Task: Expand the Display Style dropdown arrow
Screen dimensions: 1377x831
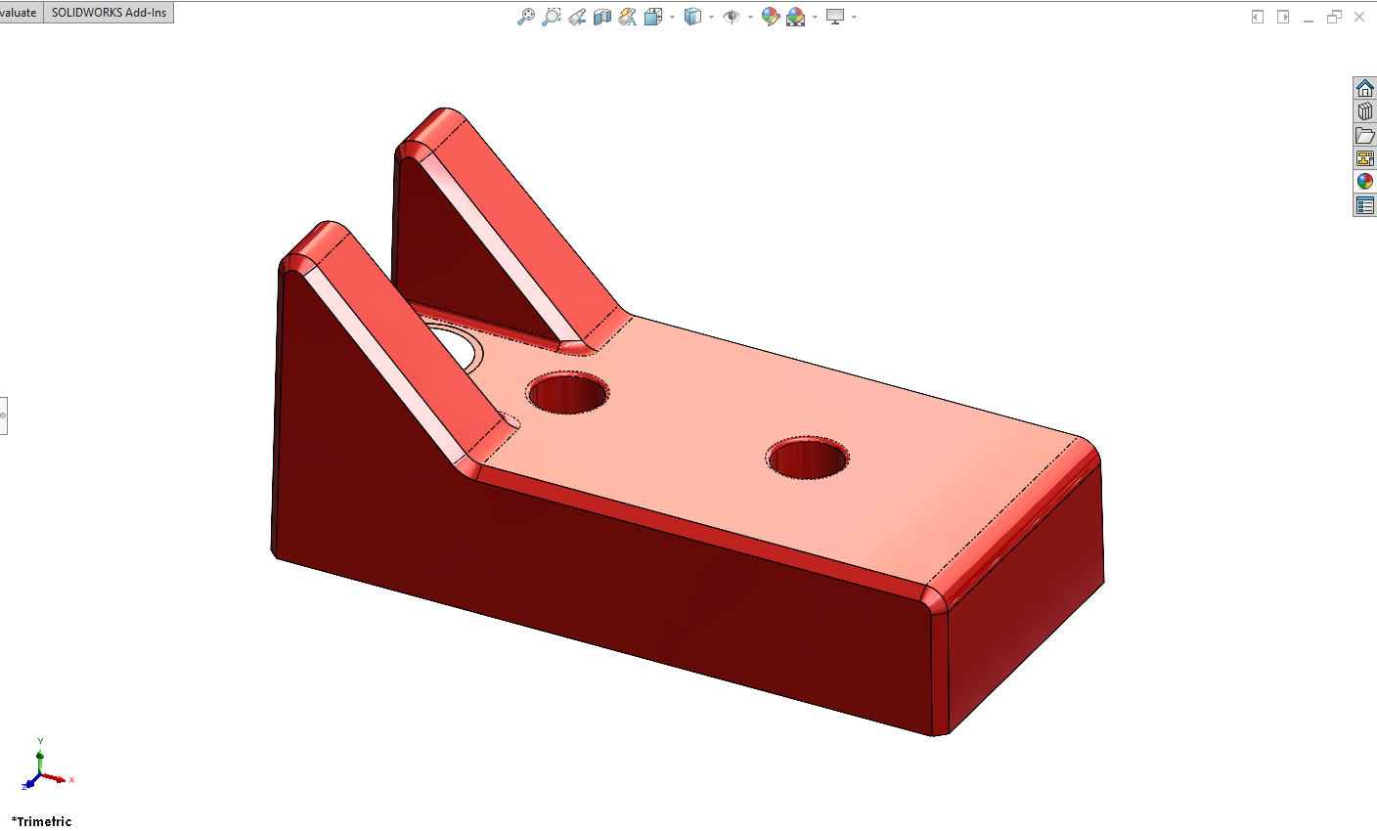Action: (711, 18)
